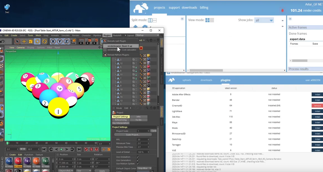This screenshot has height=172, width=323.
Task: Click the GarageFarm cloud logo
Action: [x=141, y=8]
